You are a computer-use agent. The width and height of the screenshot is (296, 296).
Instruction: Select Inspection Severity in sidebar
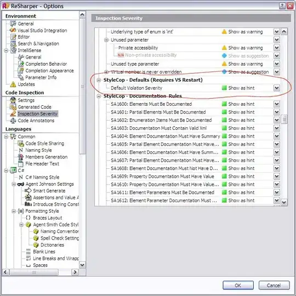[37, 113]
